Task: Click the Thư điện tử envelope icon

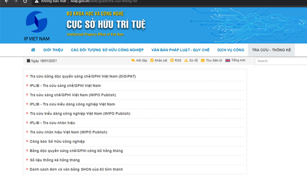Action: click(203, 60)
